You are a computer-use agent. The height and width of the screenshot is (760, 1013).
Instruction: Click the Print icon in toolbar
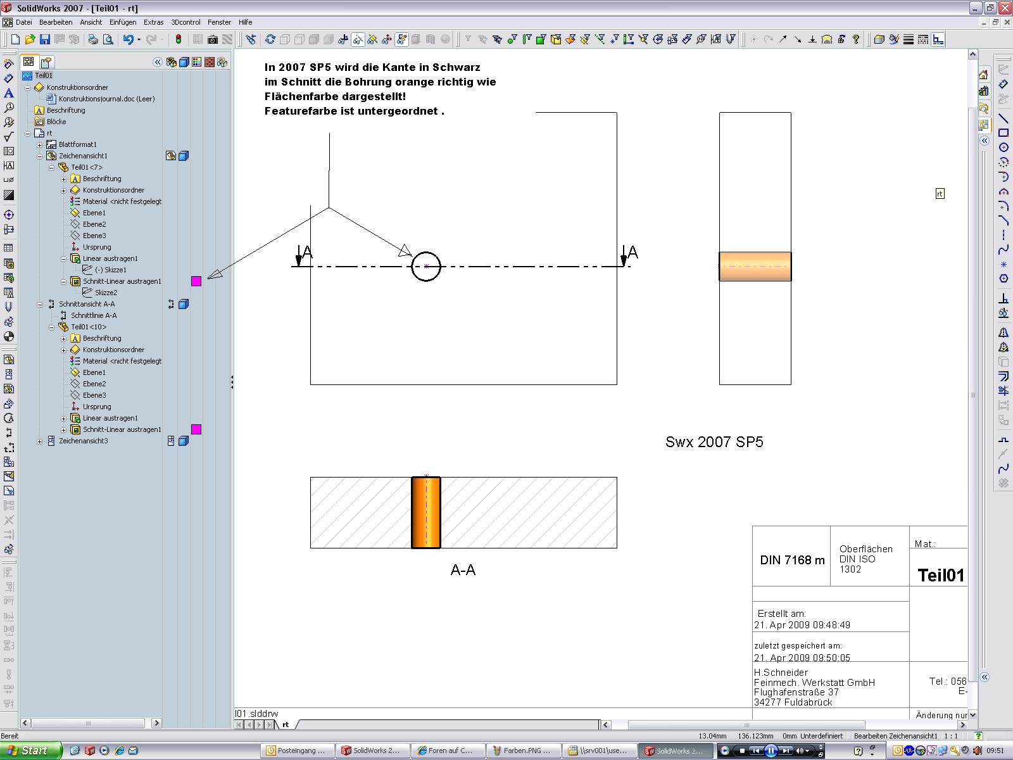click(93, 39)
